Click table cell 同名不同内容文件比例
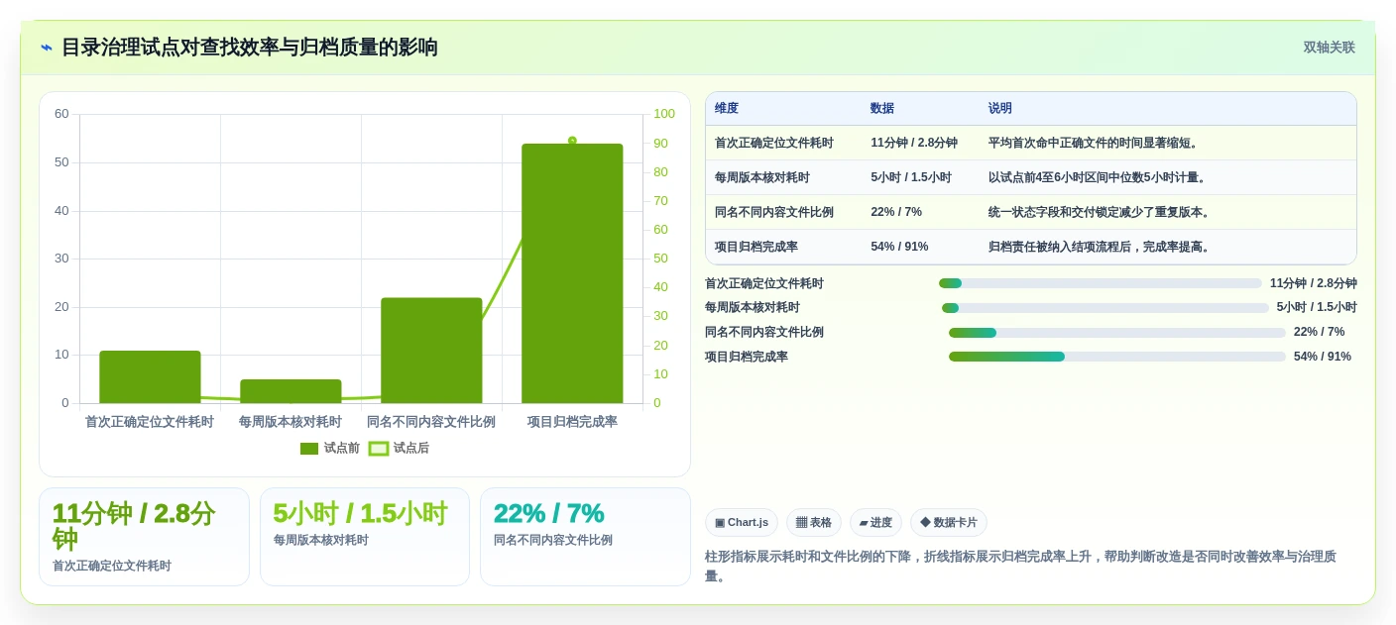 [x=774, y=212]
